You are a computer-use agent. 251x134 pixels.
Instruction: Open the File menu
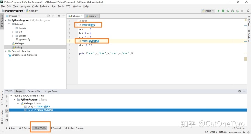click(x=3, y=6)
